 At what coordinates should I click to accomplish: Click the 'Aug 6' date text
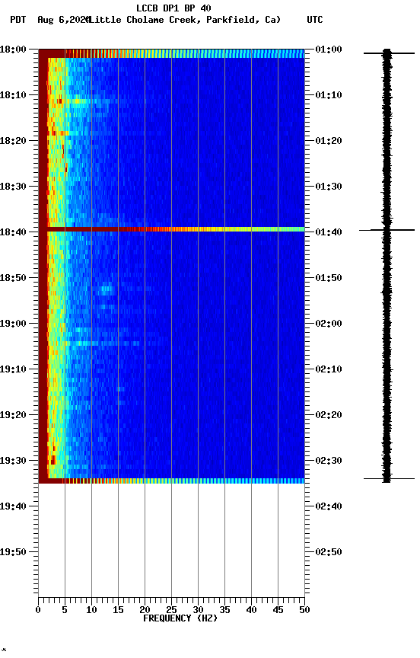[50, 20]
